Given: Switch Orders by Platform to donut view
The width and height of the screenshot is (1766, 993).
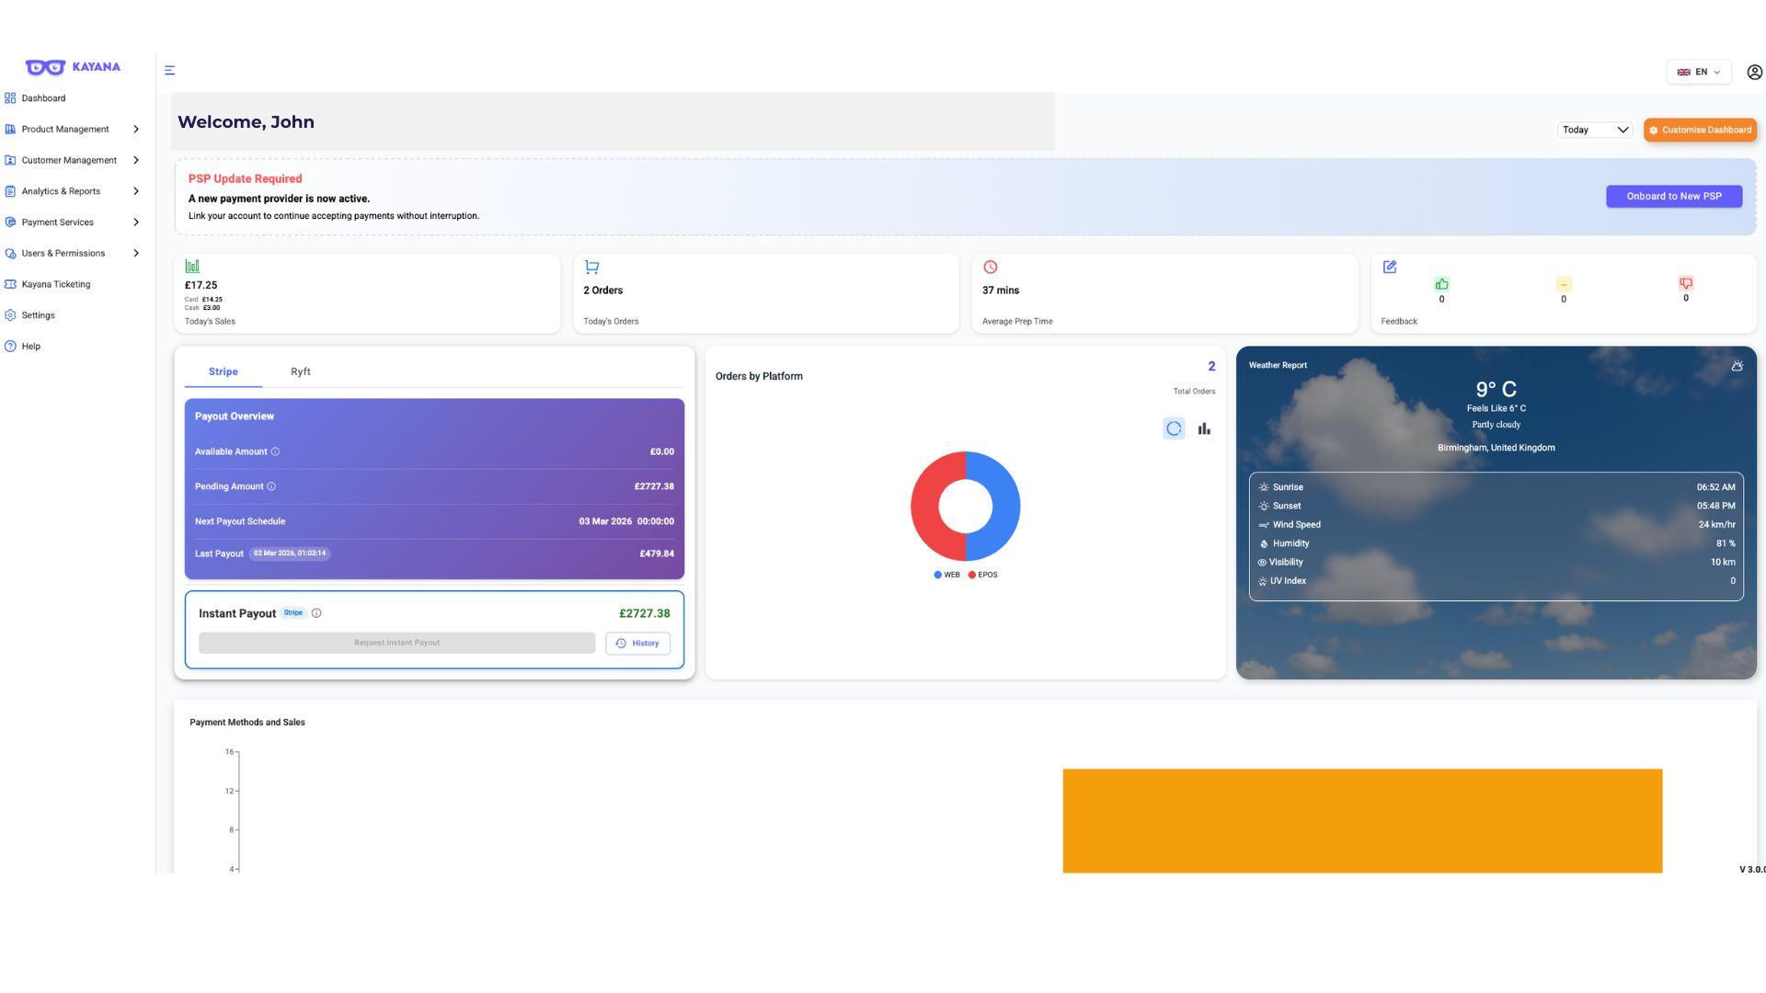Looking at the screenshot, I should click(x=1174, y=429).
